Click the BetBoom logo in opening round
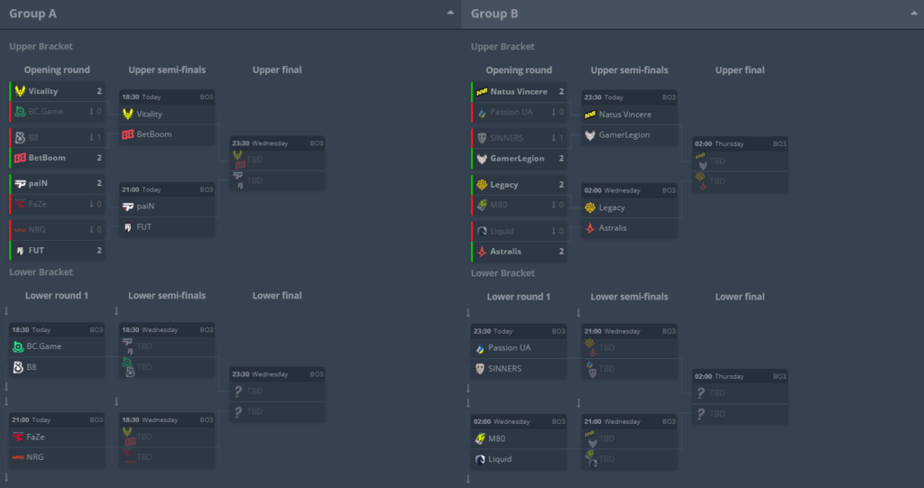This screenshot has height=488, width=924. (x=20, y=158)
